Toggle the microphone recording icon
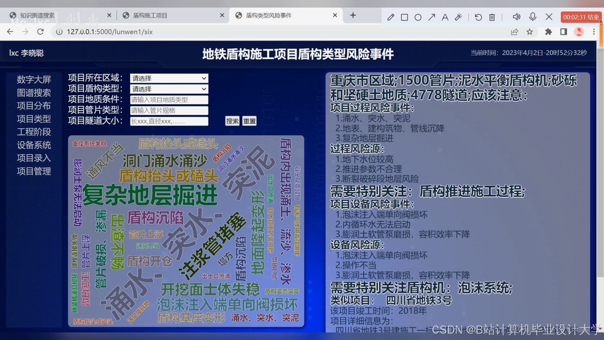Image resolution: width=604 pixels, height=340 pixels. click(x=533, y=17)
